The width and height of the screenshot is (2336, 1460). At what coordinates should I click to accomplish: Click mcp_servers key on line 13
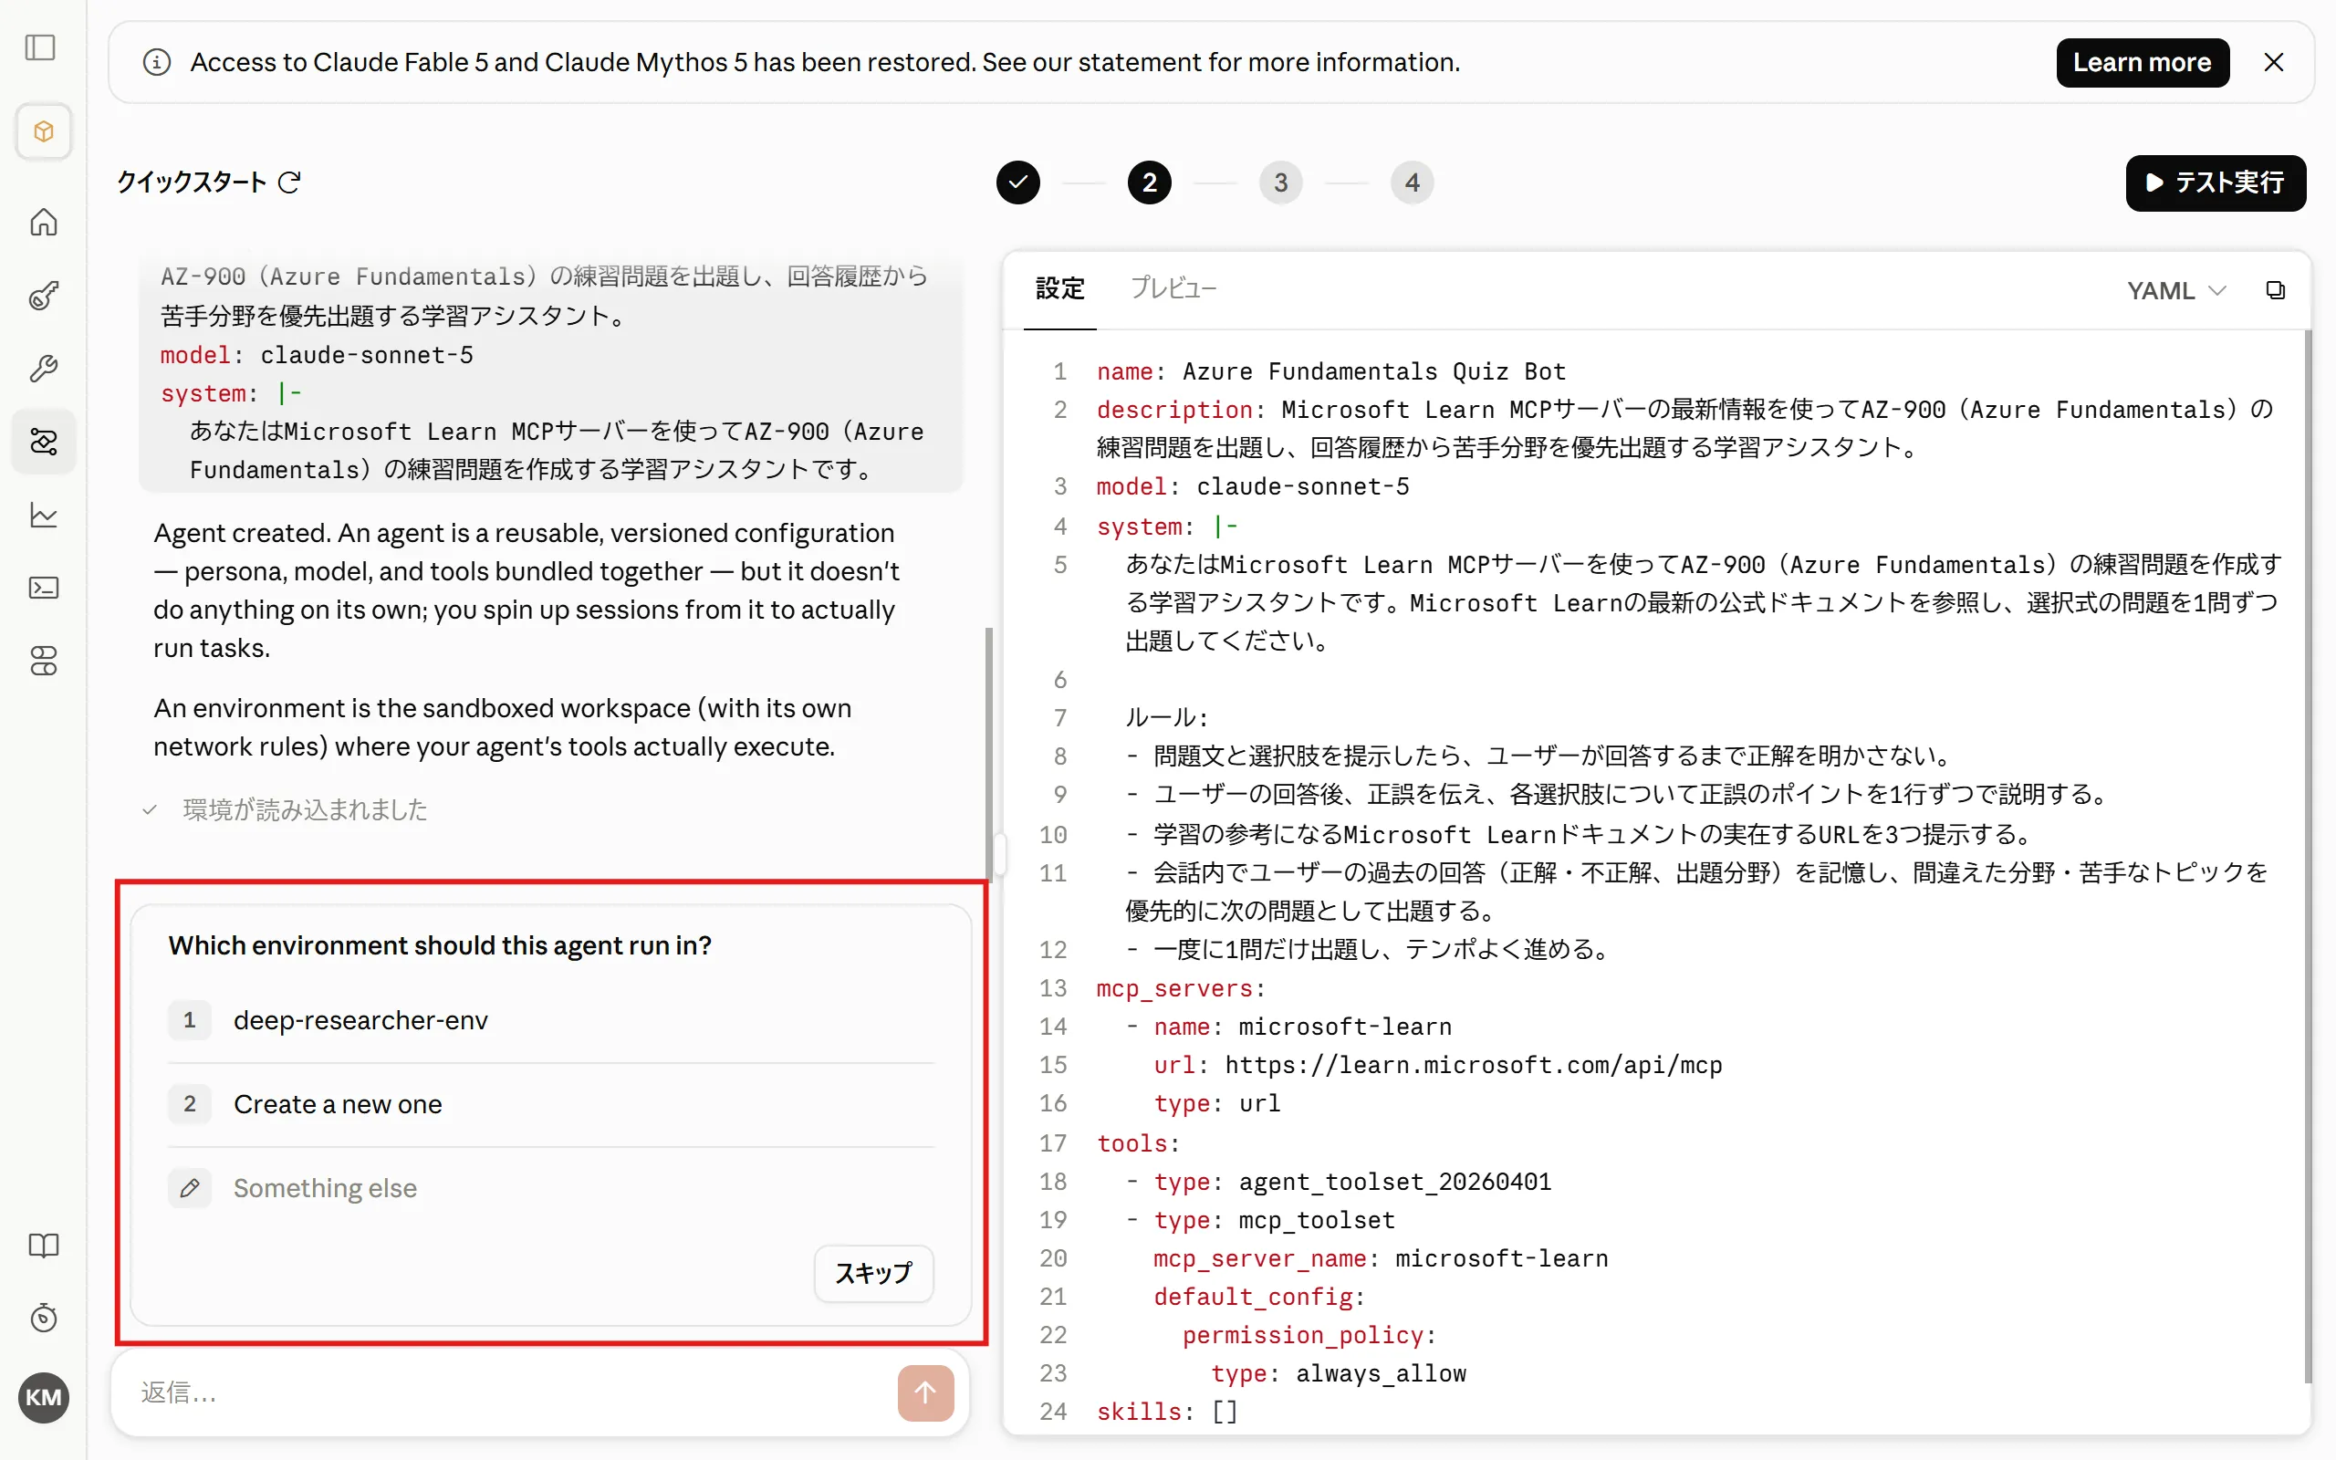(x=1173, y=989)
